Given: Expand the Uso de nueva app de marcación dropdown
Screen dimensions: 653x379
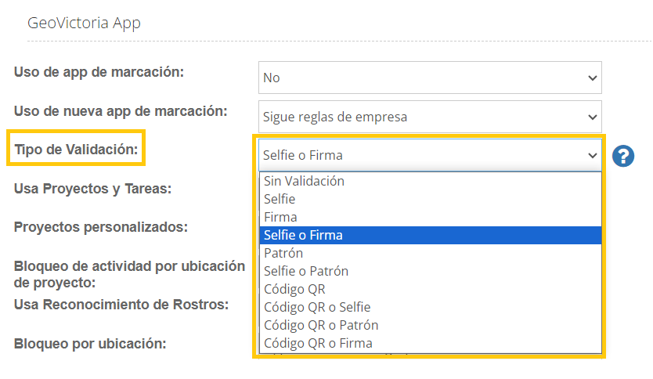Looking at the screenshot, I should click(x=430, y=117).
